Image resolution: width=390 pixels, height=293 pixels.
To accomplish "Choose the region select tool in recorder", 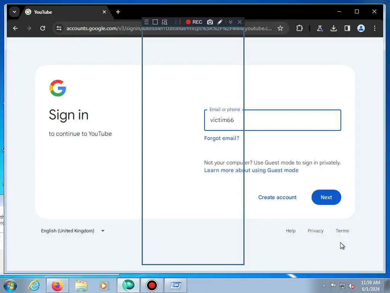I will (165, 22).
